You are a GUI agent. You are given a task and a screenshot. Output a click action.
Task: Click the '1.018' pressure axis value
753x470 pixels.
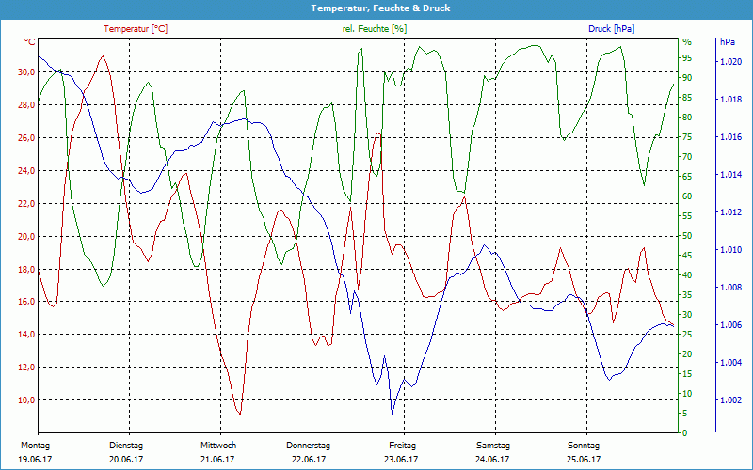(x=730, y=100)
